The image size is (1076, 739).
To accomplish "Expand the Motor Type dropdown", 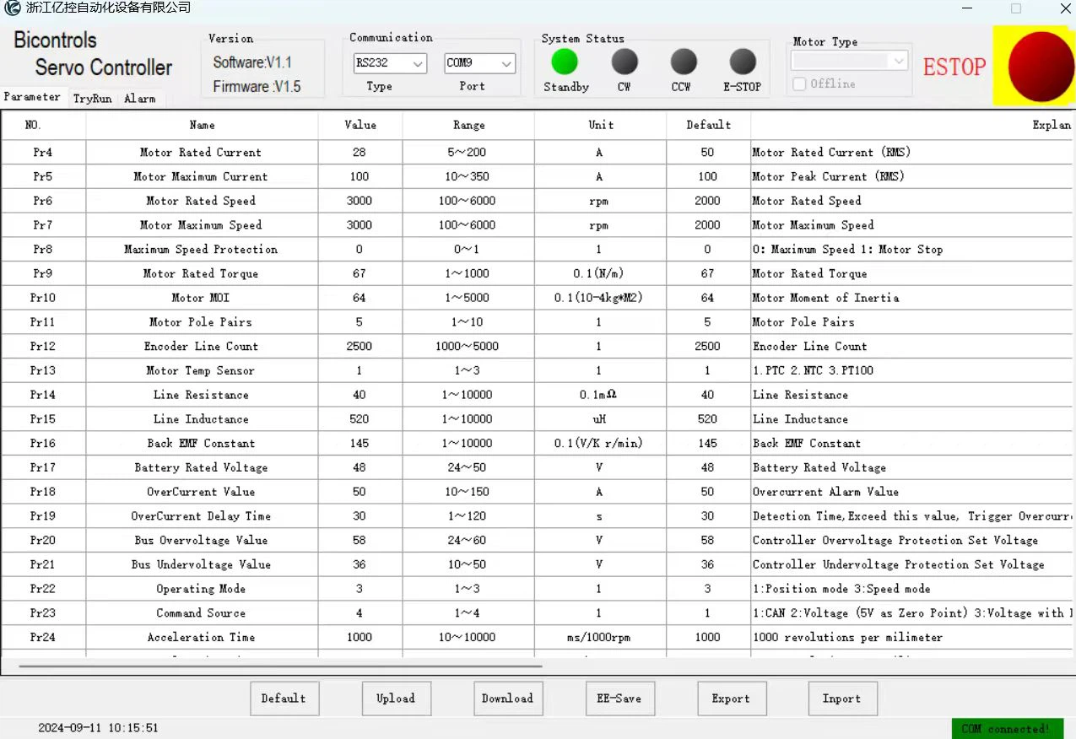I will 850,61.
